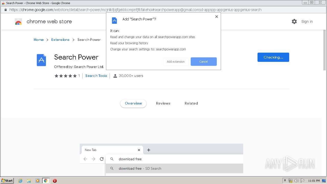Open Internet Explorer from taskbar
This screenshot has height=184, width=327.
[20, 181]
